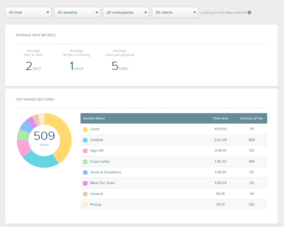The width and height of the screenshot is (284, 227).
Task: Click the green swatch next to Cover Letter
Action: [85, 161]
